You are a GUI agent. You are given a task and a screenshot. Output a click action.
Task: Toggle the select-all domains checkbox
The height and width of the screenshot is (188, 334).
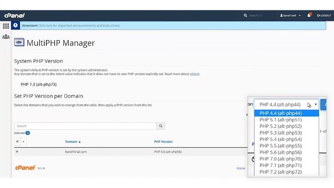[x=17, y=142]
